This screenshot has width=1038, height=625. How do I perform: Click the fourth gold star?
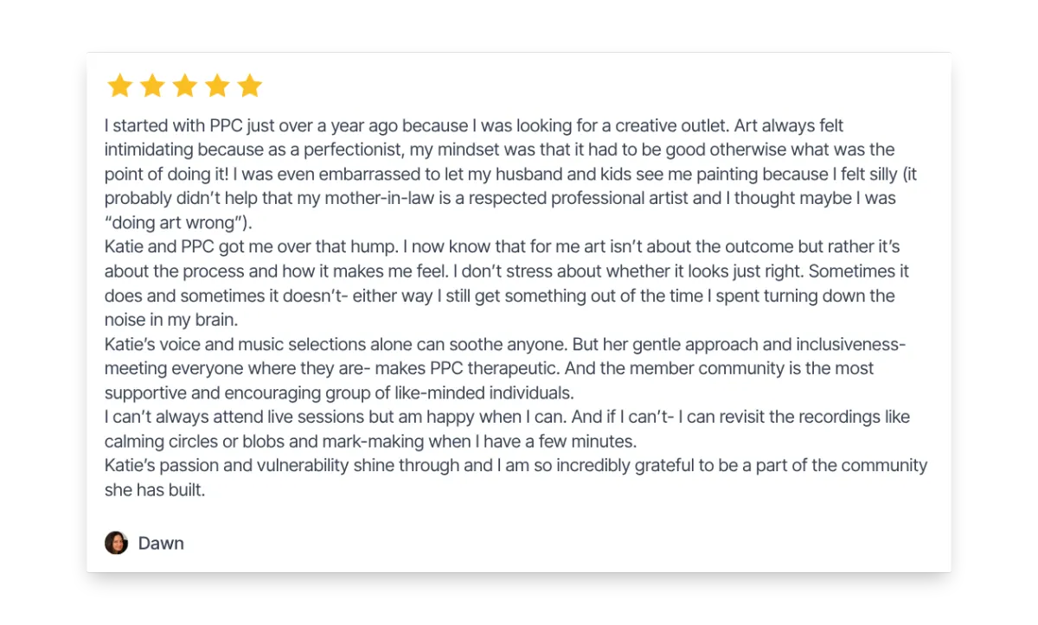(x=217, y=86)
